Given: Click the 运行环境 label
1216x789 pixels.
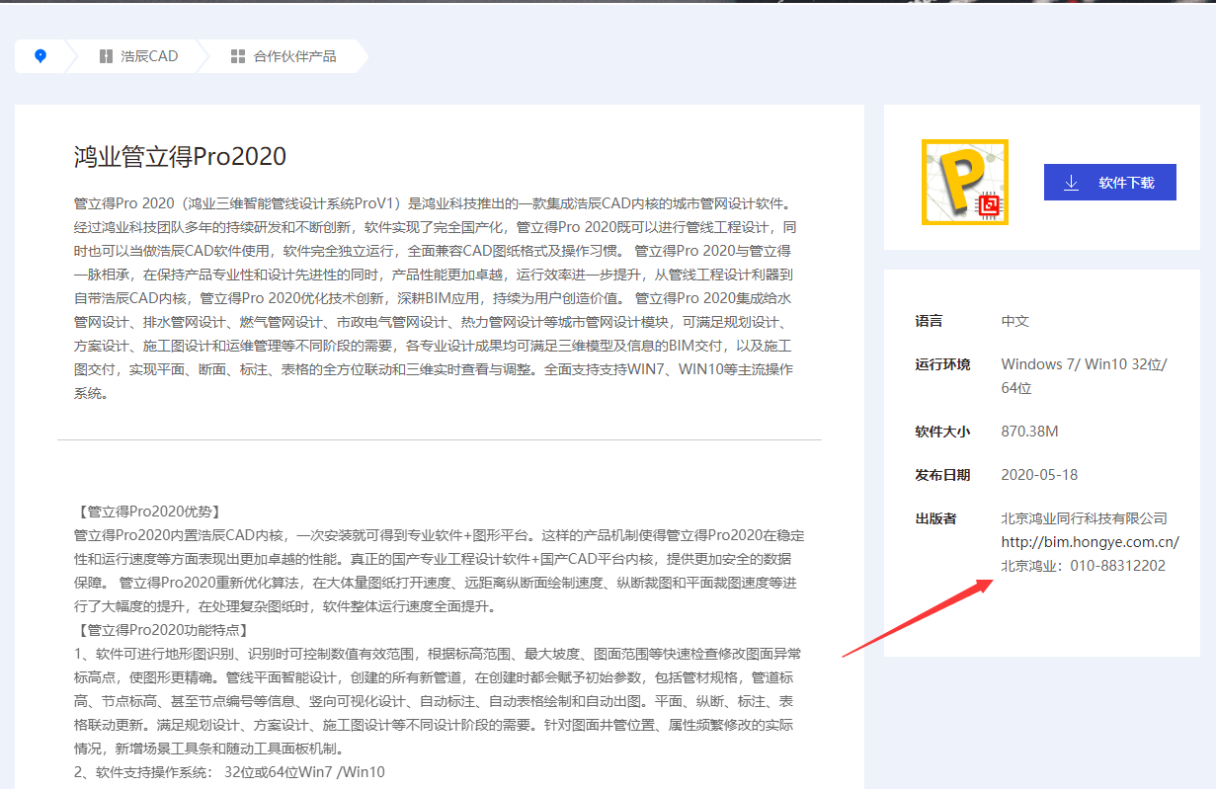Looking at the screenshot, I should pos(942,364).
